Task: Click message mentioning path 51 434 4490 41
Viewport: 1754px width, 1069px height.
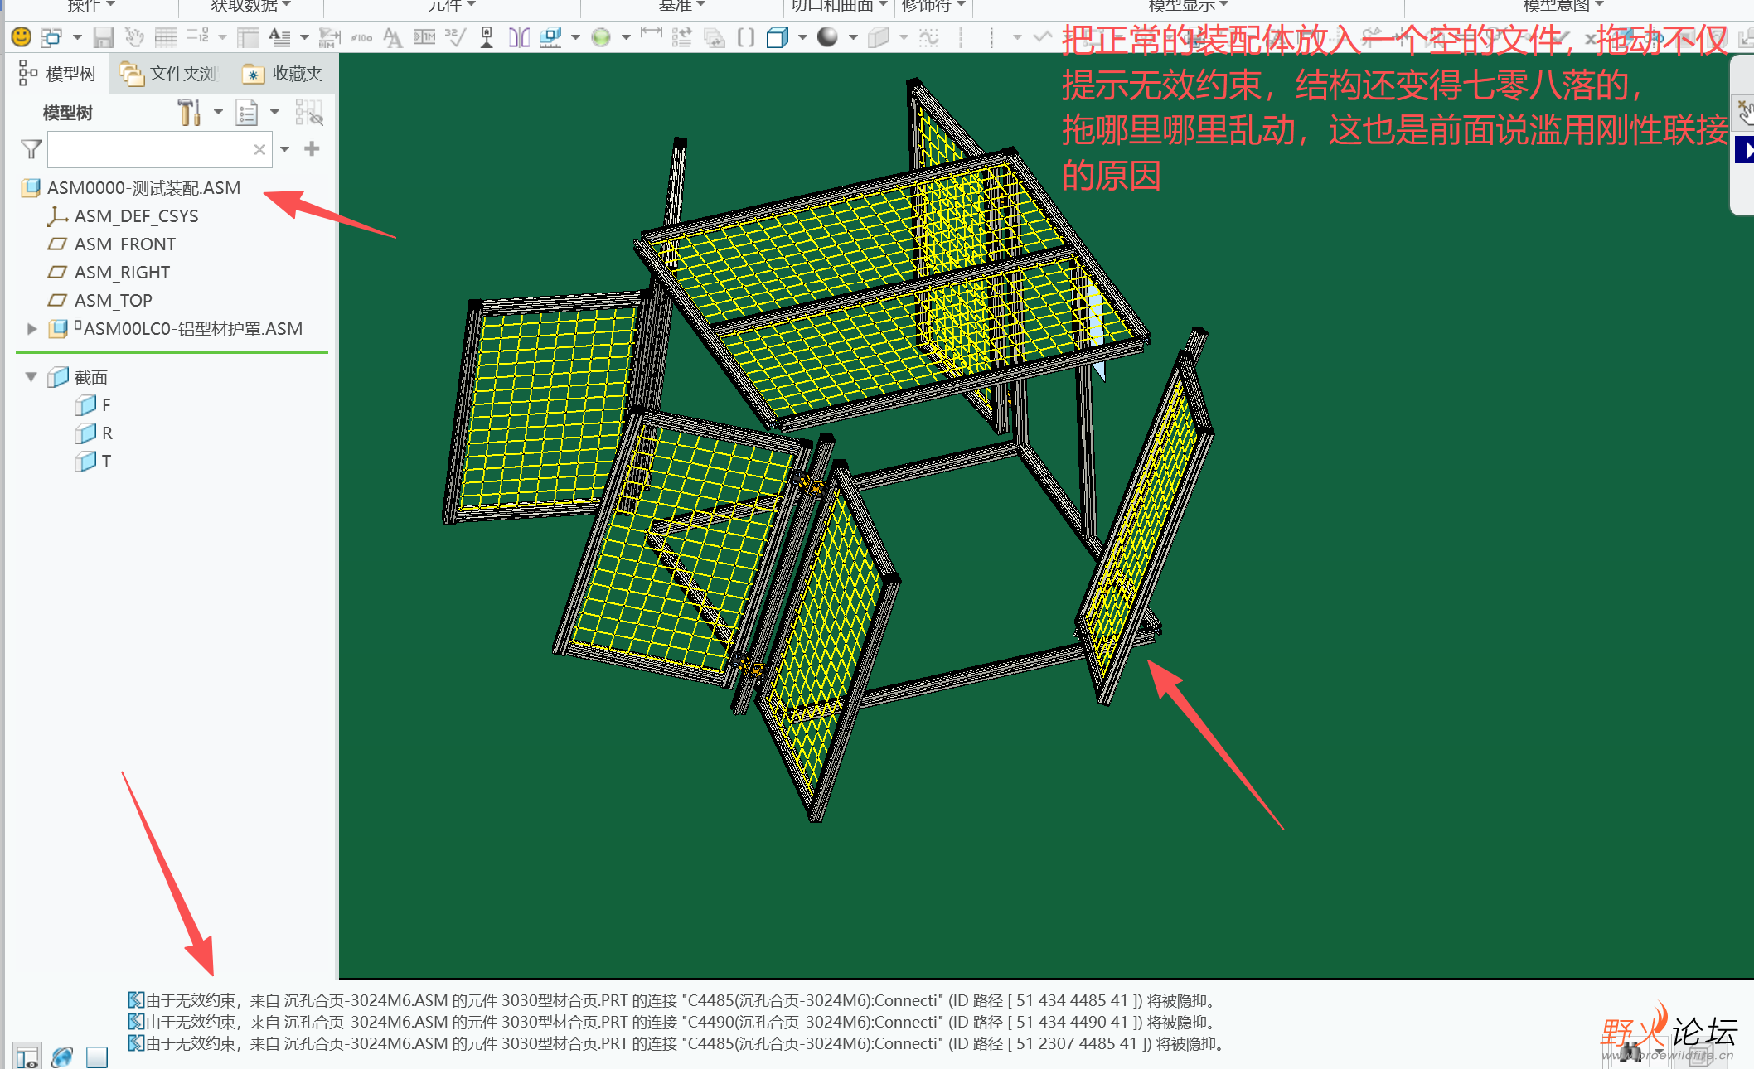Action: [x=672, y=1023]
